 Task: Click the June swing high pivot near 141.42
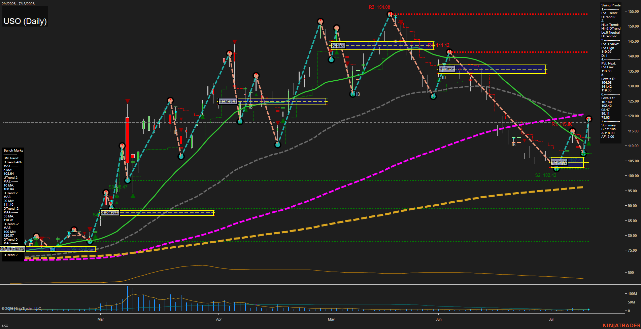(449, 52)
